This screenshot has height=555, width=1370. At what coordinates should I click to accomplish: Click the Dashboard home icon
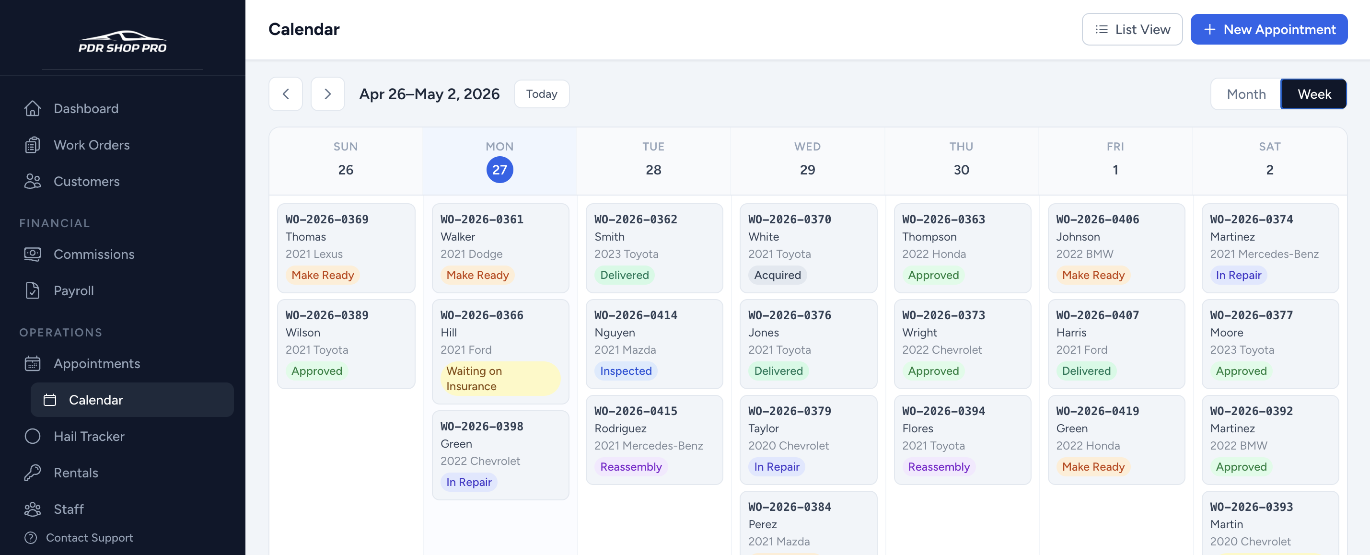[x=33, y=108]
